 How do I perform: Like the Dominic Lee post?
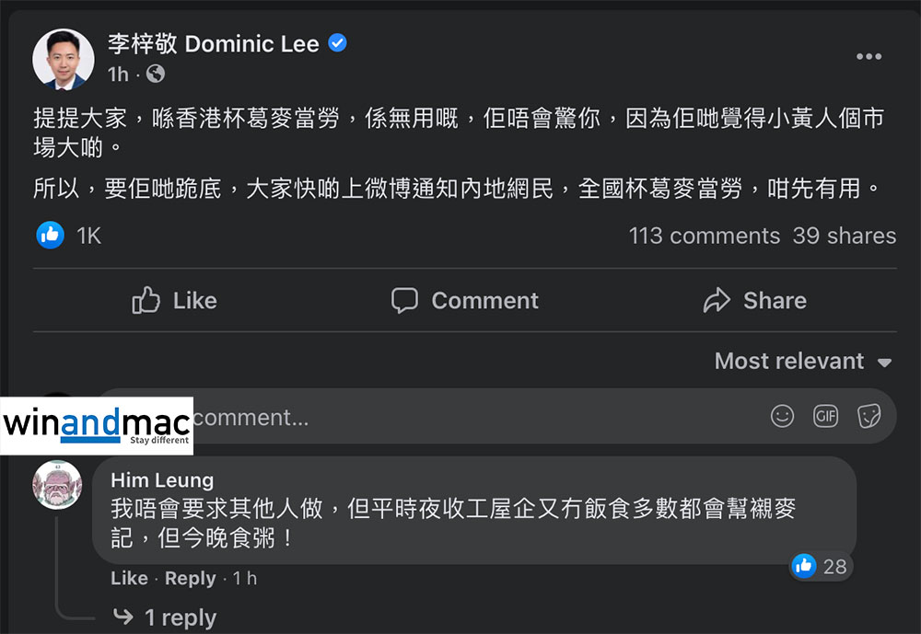click(175, 301)
